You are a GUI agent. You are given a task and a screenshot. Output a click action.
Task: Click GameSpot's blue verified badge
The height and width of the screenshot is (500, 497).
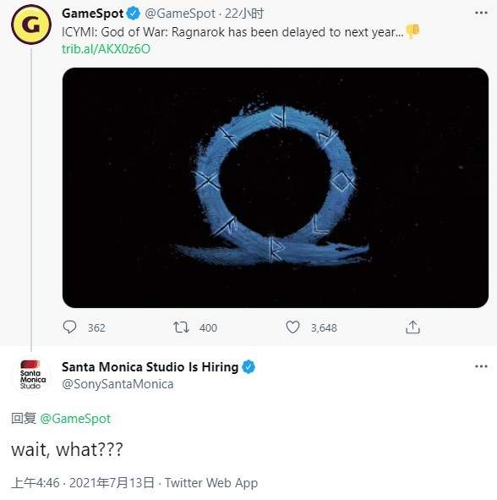click(x=134, y=14)
